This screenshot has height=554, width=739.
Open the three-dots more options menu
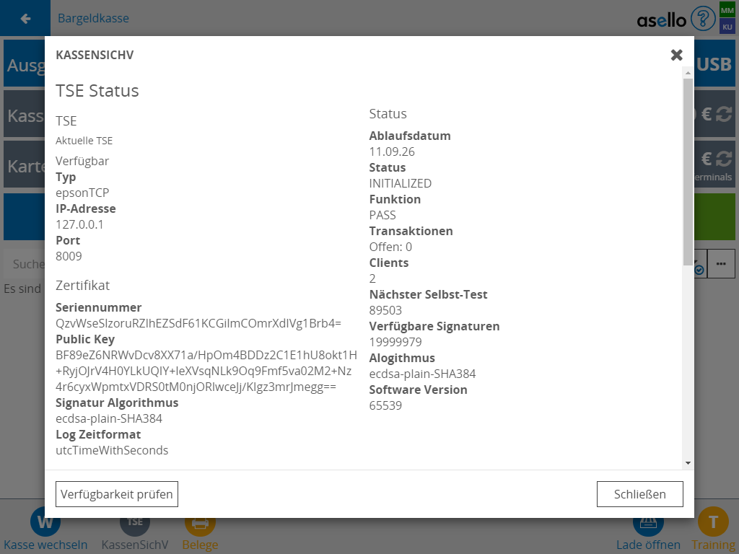tap(721, 264)
